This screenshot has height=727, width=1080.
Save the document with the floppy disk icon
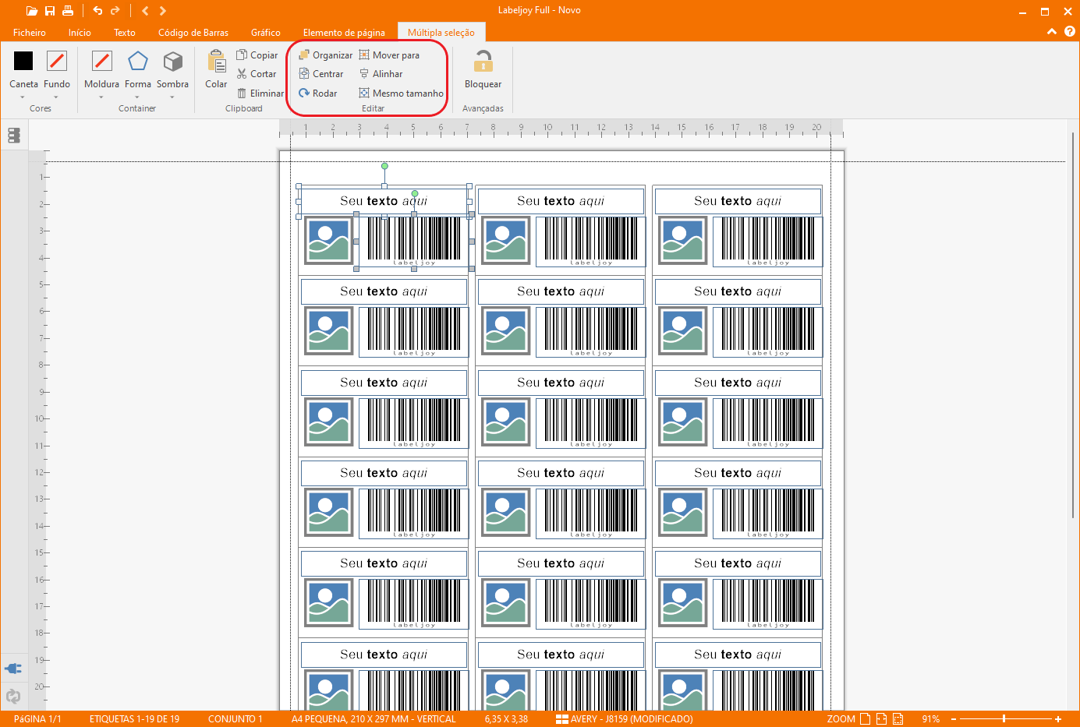point(50,11)
